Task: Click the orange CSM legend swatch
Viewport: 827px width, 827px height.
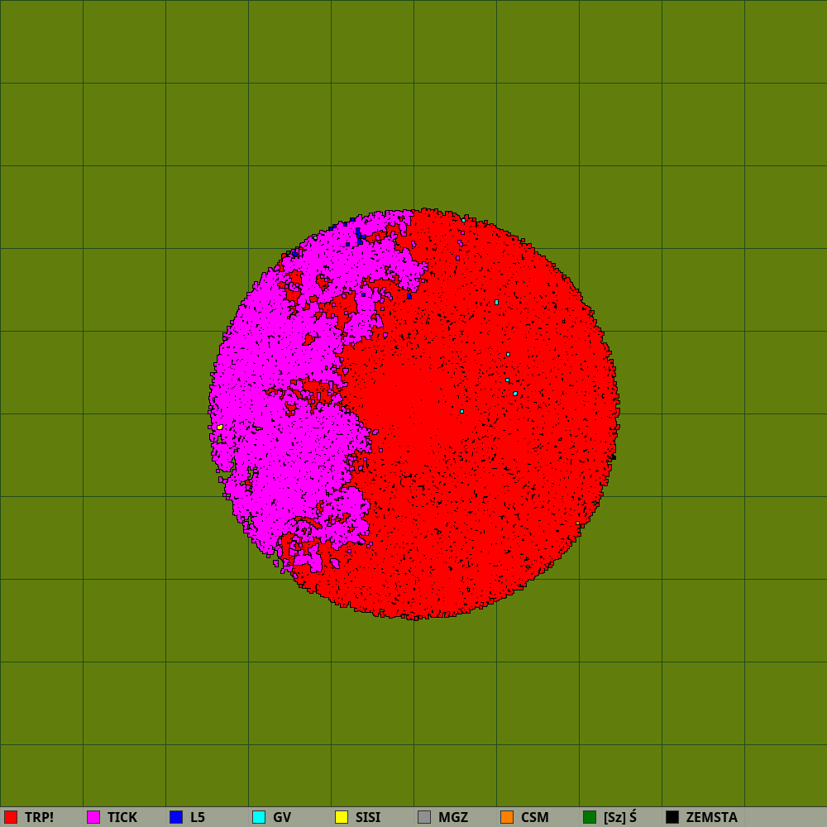Action: 507,817
